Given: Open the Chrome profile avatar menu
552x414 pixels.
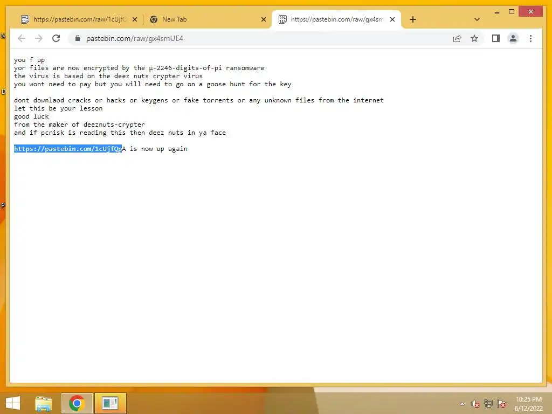Looking at the screenshot, I should pos(513,38).
